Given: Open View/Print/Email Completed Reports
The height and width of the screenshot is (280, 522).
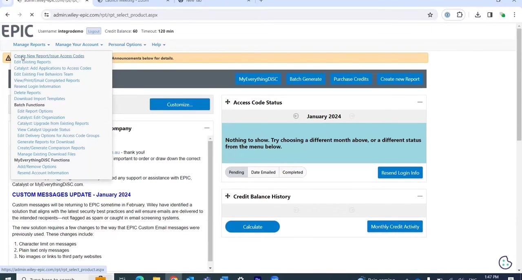Looking at the screenshot, I should [47, 80].
